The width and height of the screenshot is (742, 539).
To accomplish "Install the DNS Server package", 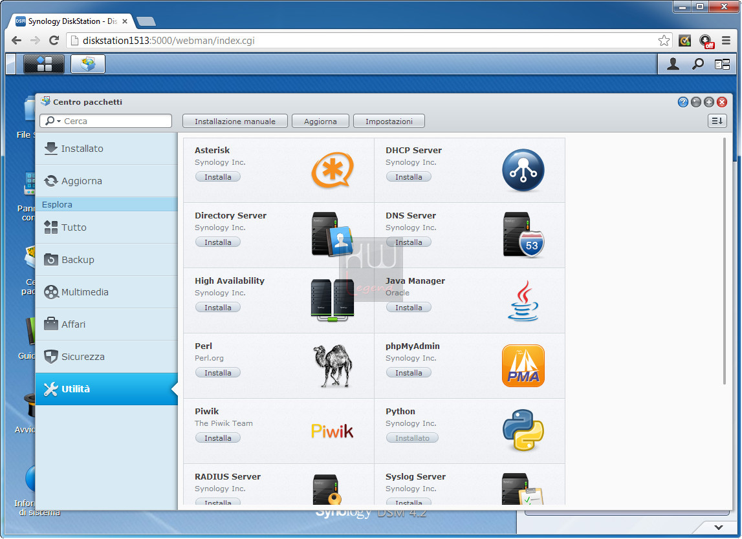I will [408, 242].
